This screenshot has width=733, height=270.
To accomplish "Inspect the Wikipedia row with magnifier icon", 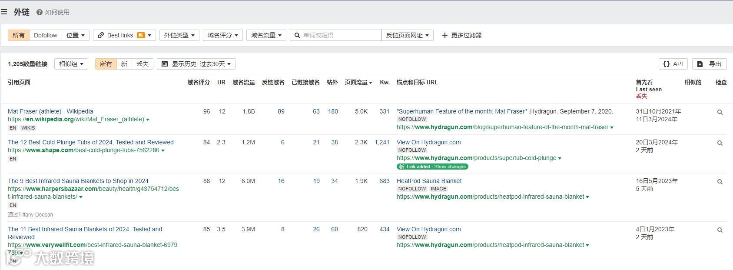I will [720, 112].
